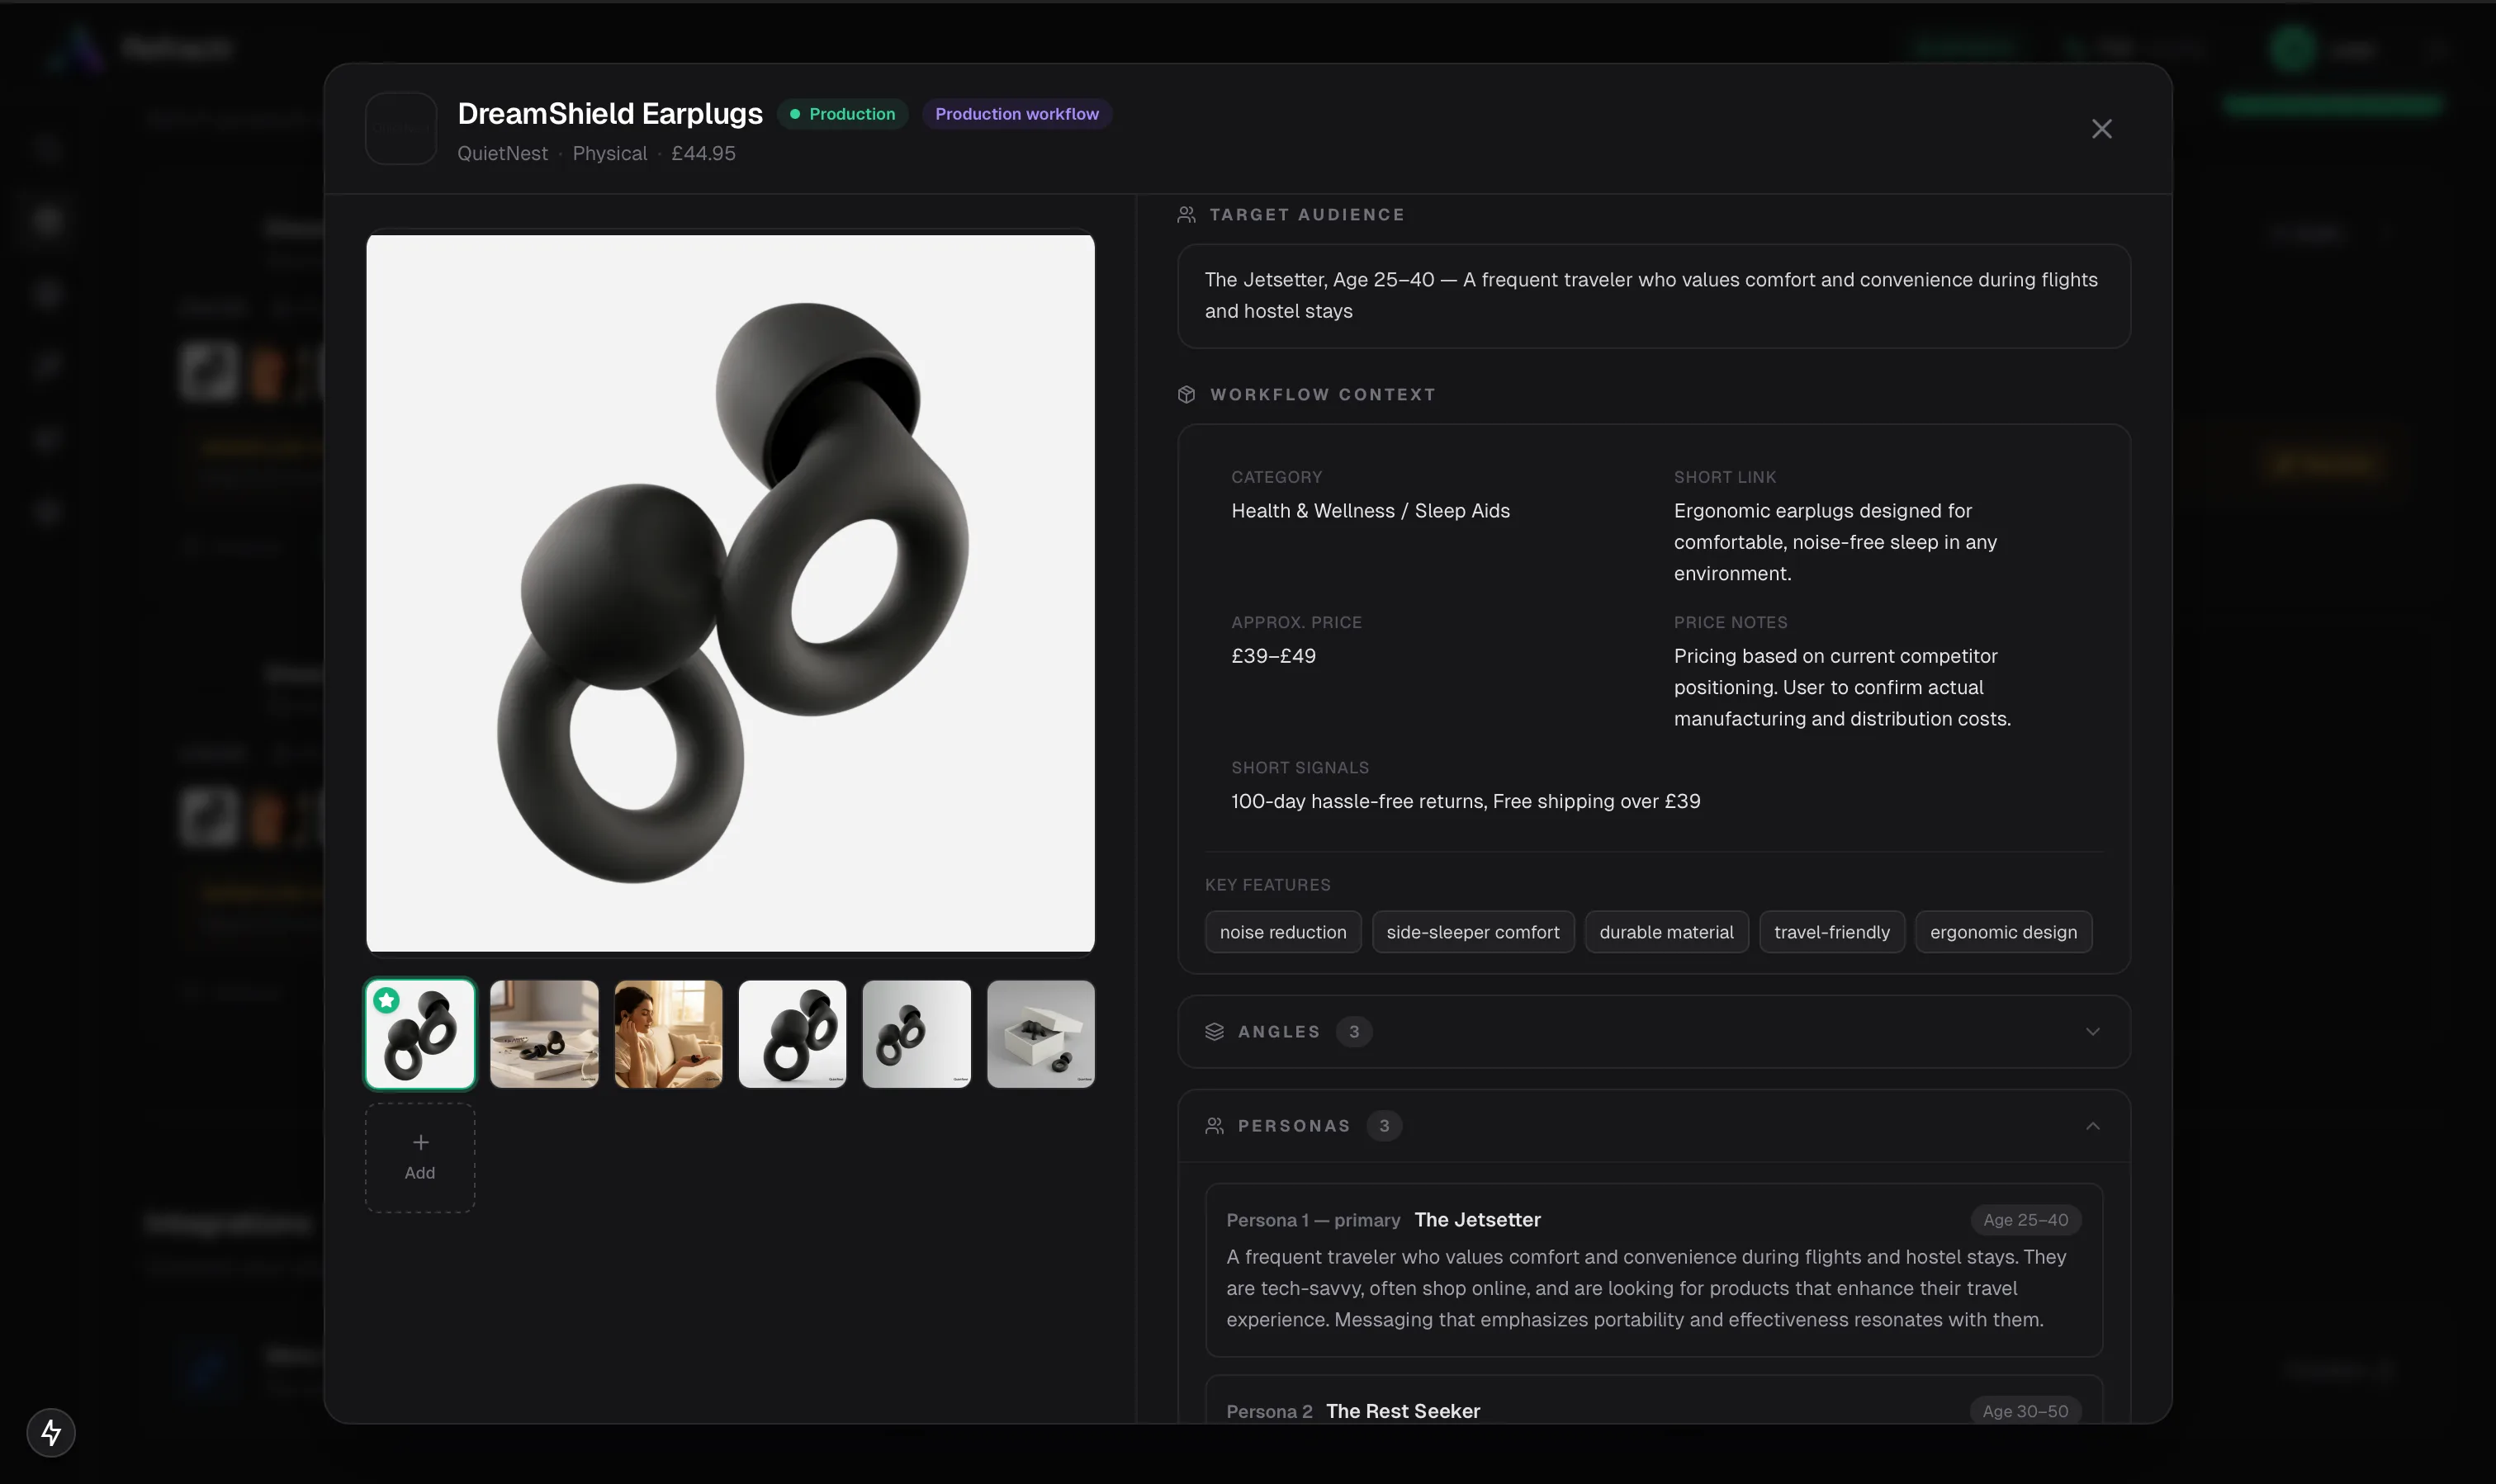Select the open white box packaging thumbnail

point(1040,1033)
